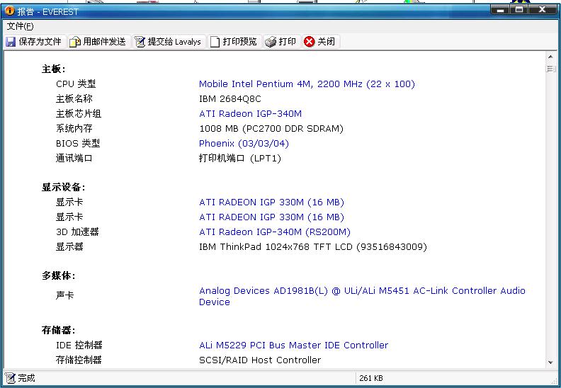The image size is (561, 388).
Task: Click the send-by-email envelope icon
Action: (x=75, y=42)
